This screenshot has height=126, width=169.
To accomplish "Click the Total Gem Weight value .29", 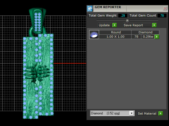I will point(123,16).
